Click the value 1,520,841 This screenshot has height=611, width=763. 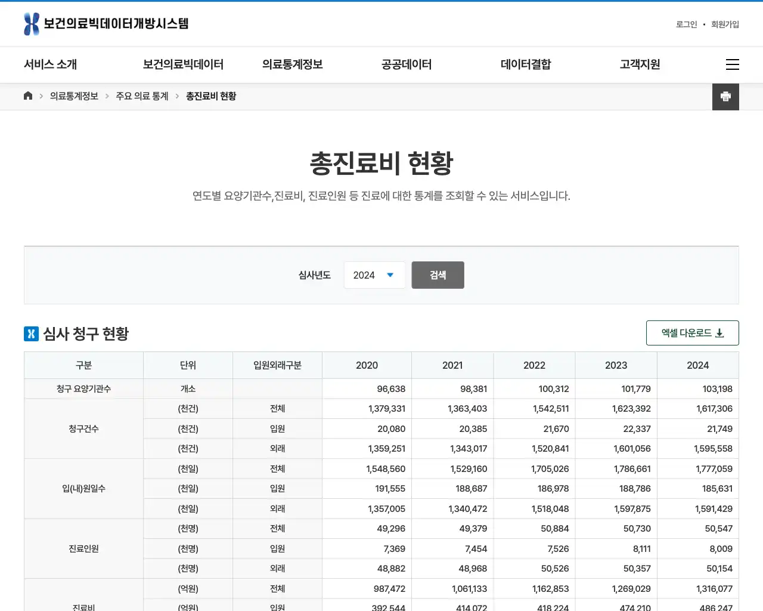(x=550, y=449)
